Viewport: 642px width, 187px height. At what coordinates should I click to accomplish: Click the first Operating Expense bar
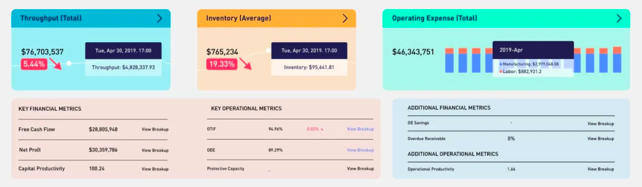click(x=449, y=61)
